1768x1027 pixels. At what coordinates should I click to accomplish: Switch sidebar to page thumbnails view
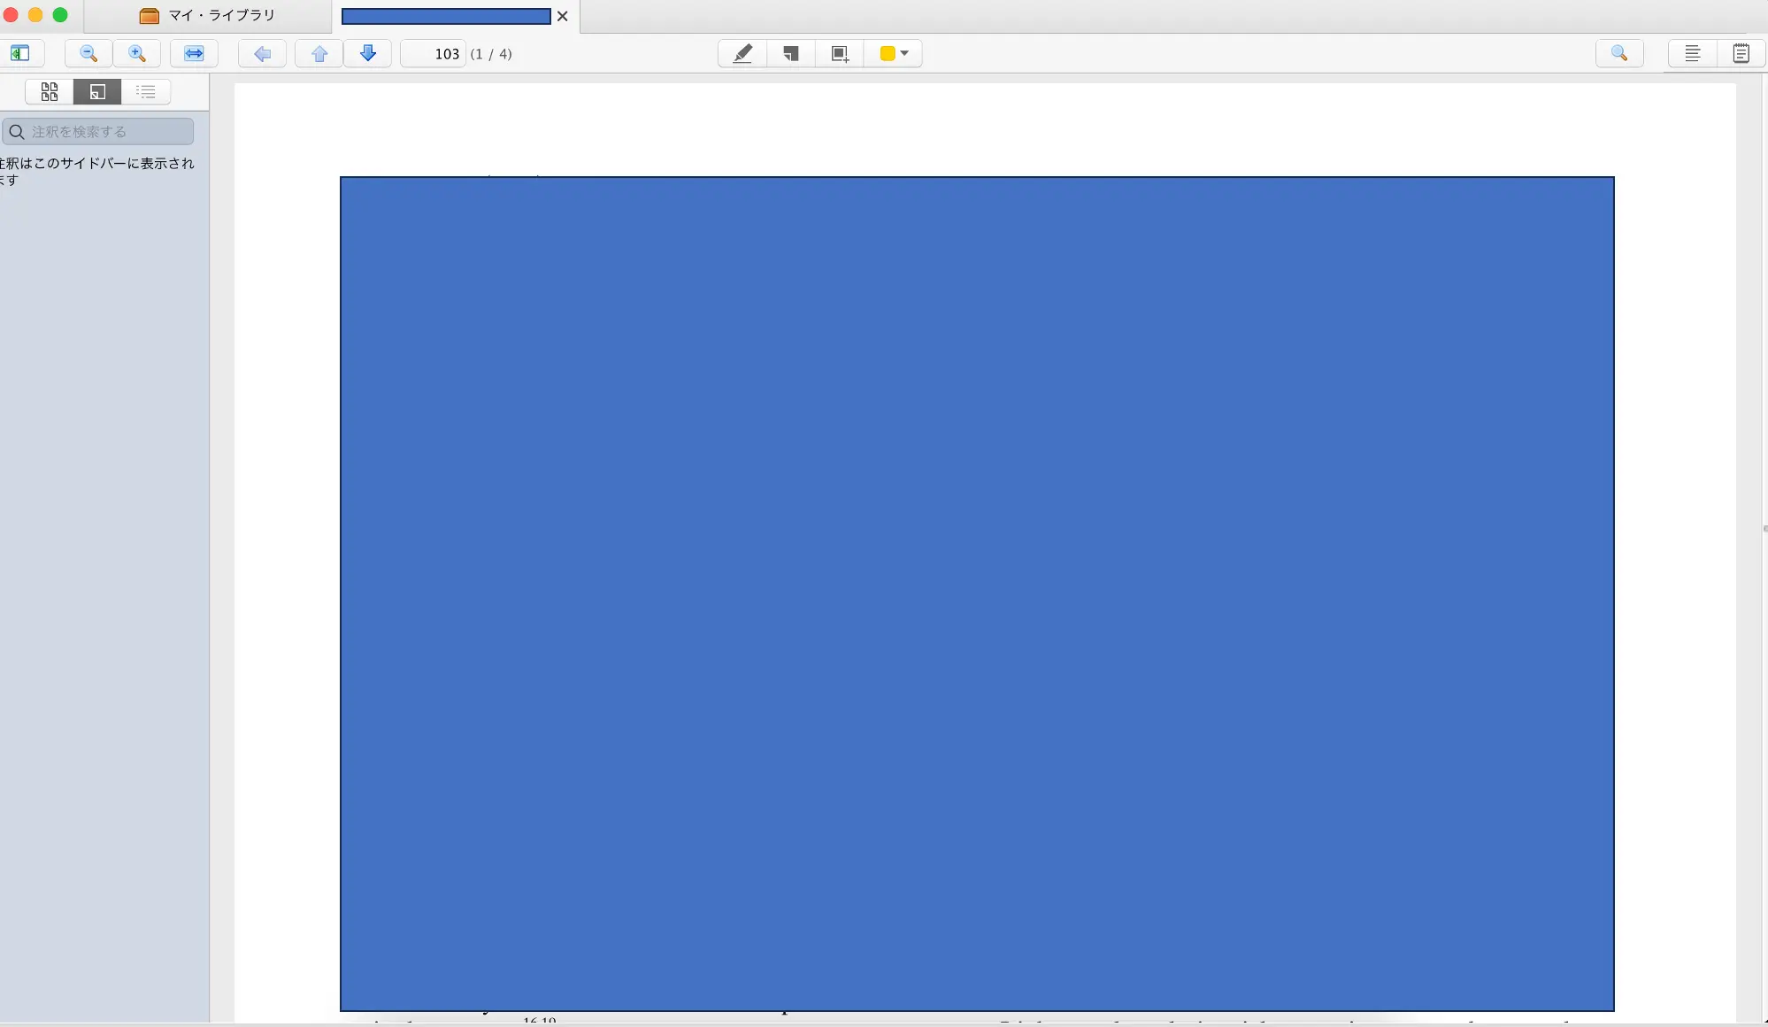[50, 92]
